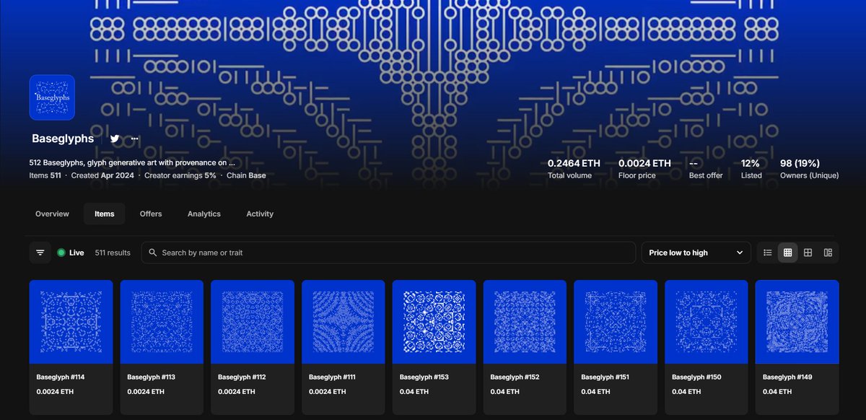The height and width of the screenshot is (420, 866).
Task: Open Baseglyph #149 artwork thumbnail
Action: (797, 322)
